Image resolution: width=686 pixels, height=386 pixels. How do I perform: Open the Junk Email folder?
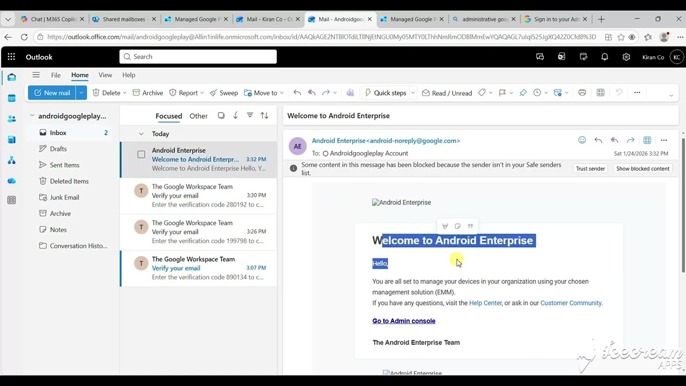click(x=64, y=197)
